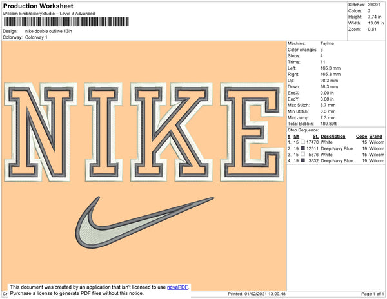Image resolution: width=387 pixels, height=299 pixels.
Task: Click the Trims value '11'
Action: pos(323,62)
